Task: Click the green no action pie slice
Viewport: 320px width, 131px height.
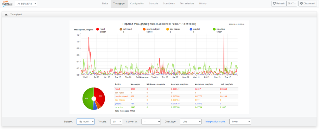Action: click(87, 98)
